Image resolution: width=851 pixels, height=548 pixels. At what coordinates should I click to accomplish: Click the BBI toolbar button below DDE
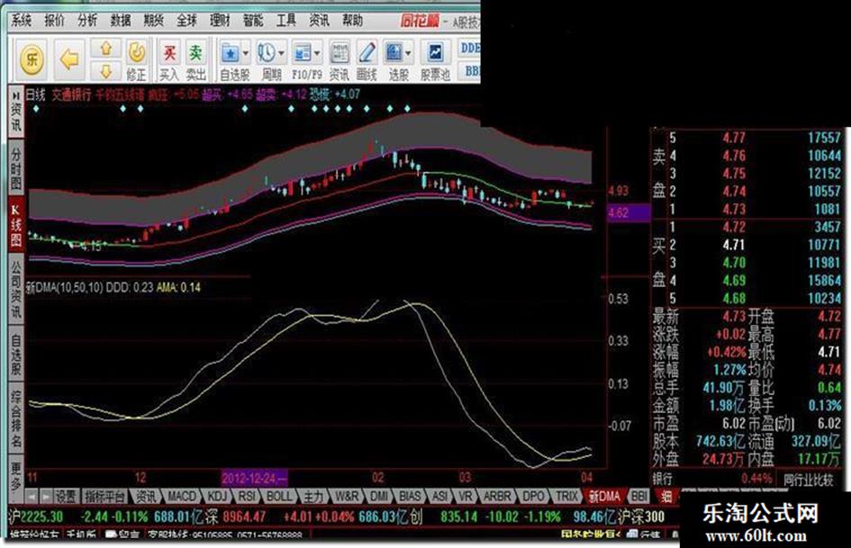(x=472, y=70)
